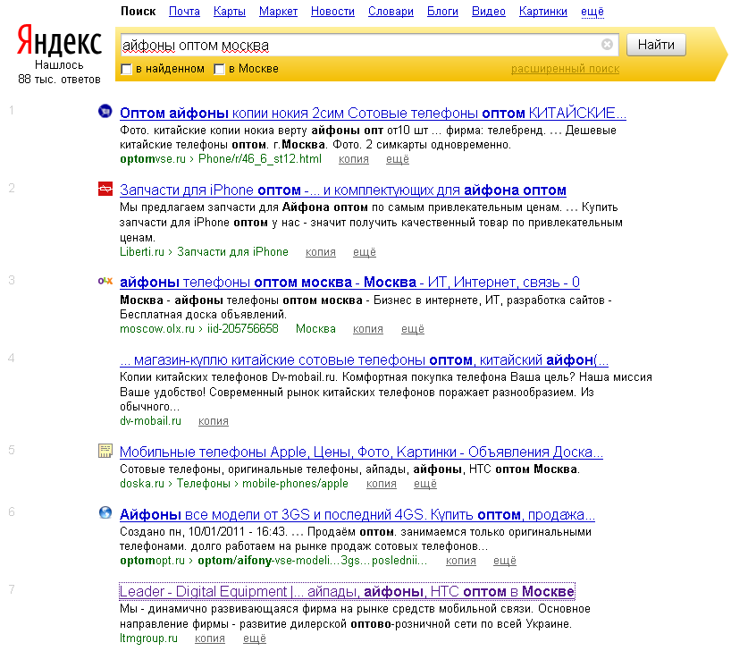Open result 'Leader - Digital Equipment'
Image resolution: width=731 pixels, height=651 pixels.
[x=347, y=591]
